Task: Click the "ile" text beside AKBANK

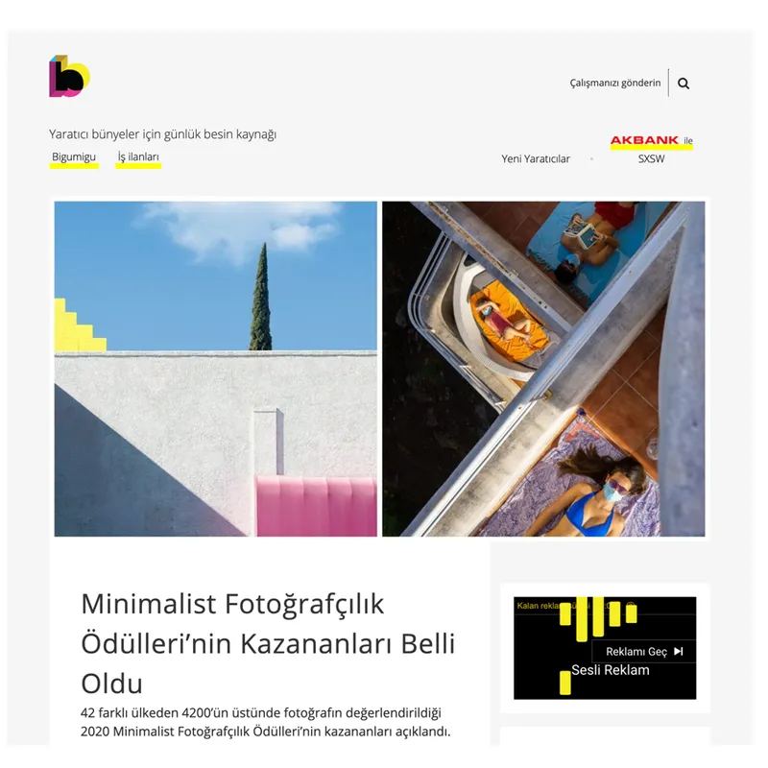Action: [688, 140]
